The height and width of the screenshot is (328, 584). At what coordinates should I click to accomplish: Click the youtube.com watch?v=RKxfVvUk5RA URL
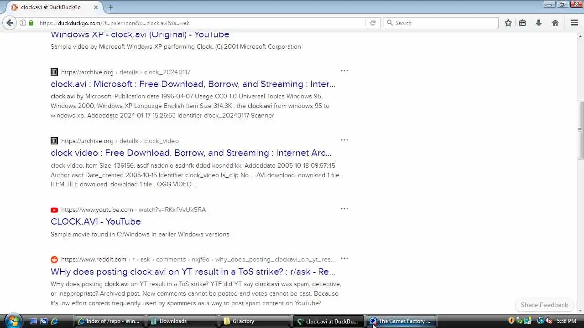133,210
